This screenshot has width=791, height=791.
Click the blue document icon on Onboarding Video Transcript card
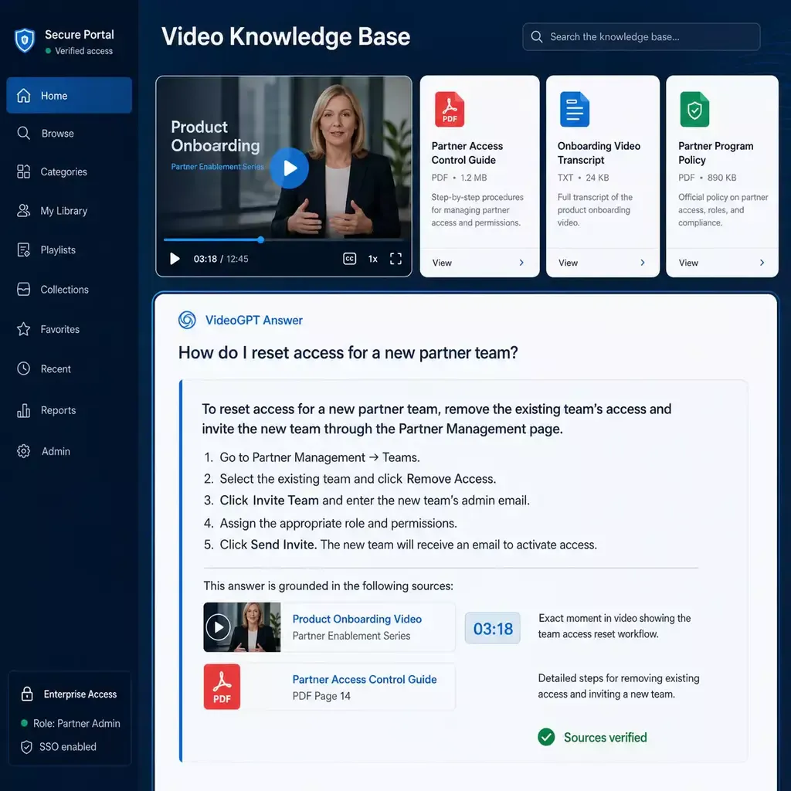575,109
